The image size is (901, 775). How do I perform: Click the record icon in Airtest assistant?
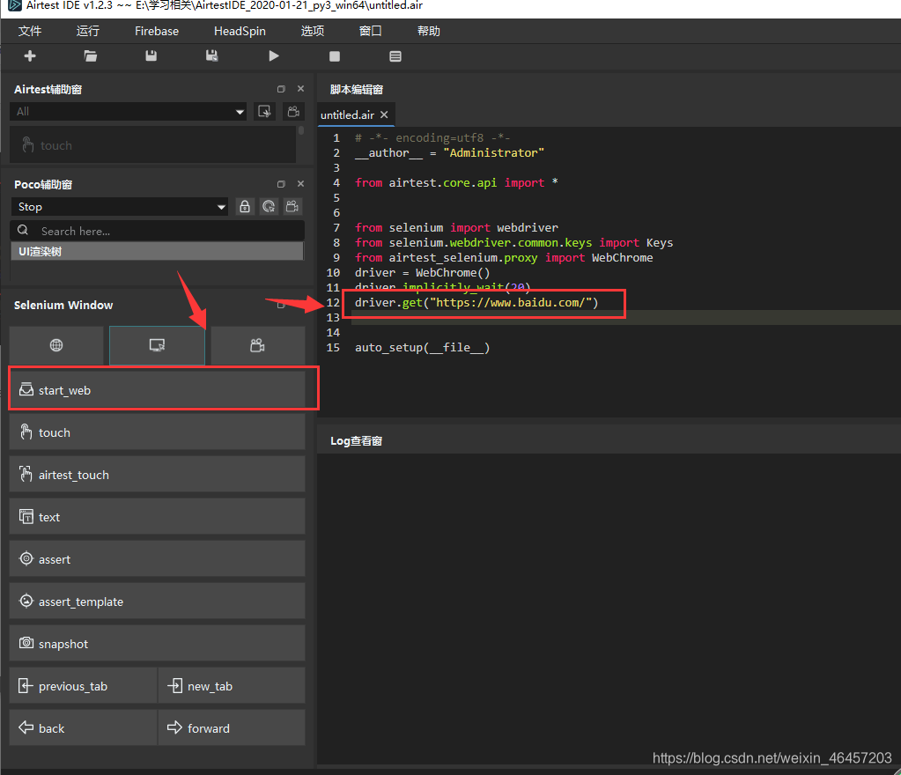click(293, 112)
